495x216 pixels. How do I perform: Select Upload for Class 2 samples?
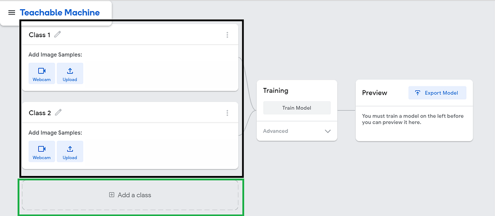pyautogui.click(x=70, y=151)
